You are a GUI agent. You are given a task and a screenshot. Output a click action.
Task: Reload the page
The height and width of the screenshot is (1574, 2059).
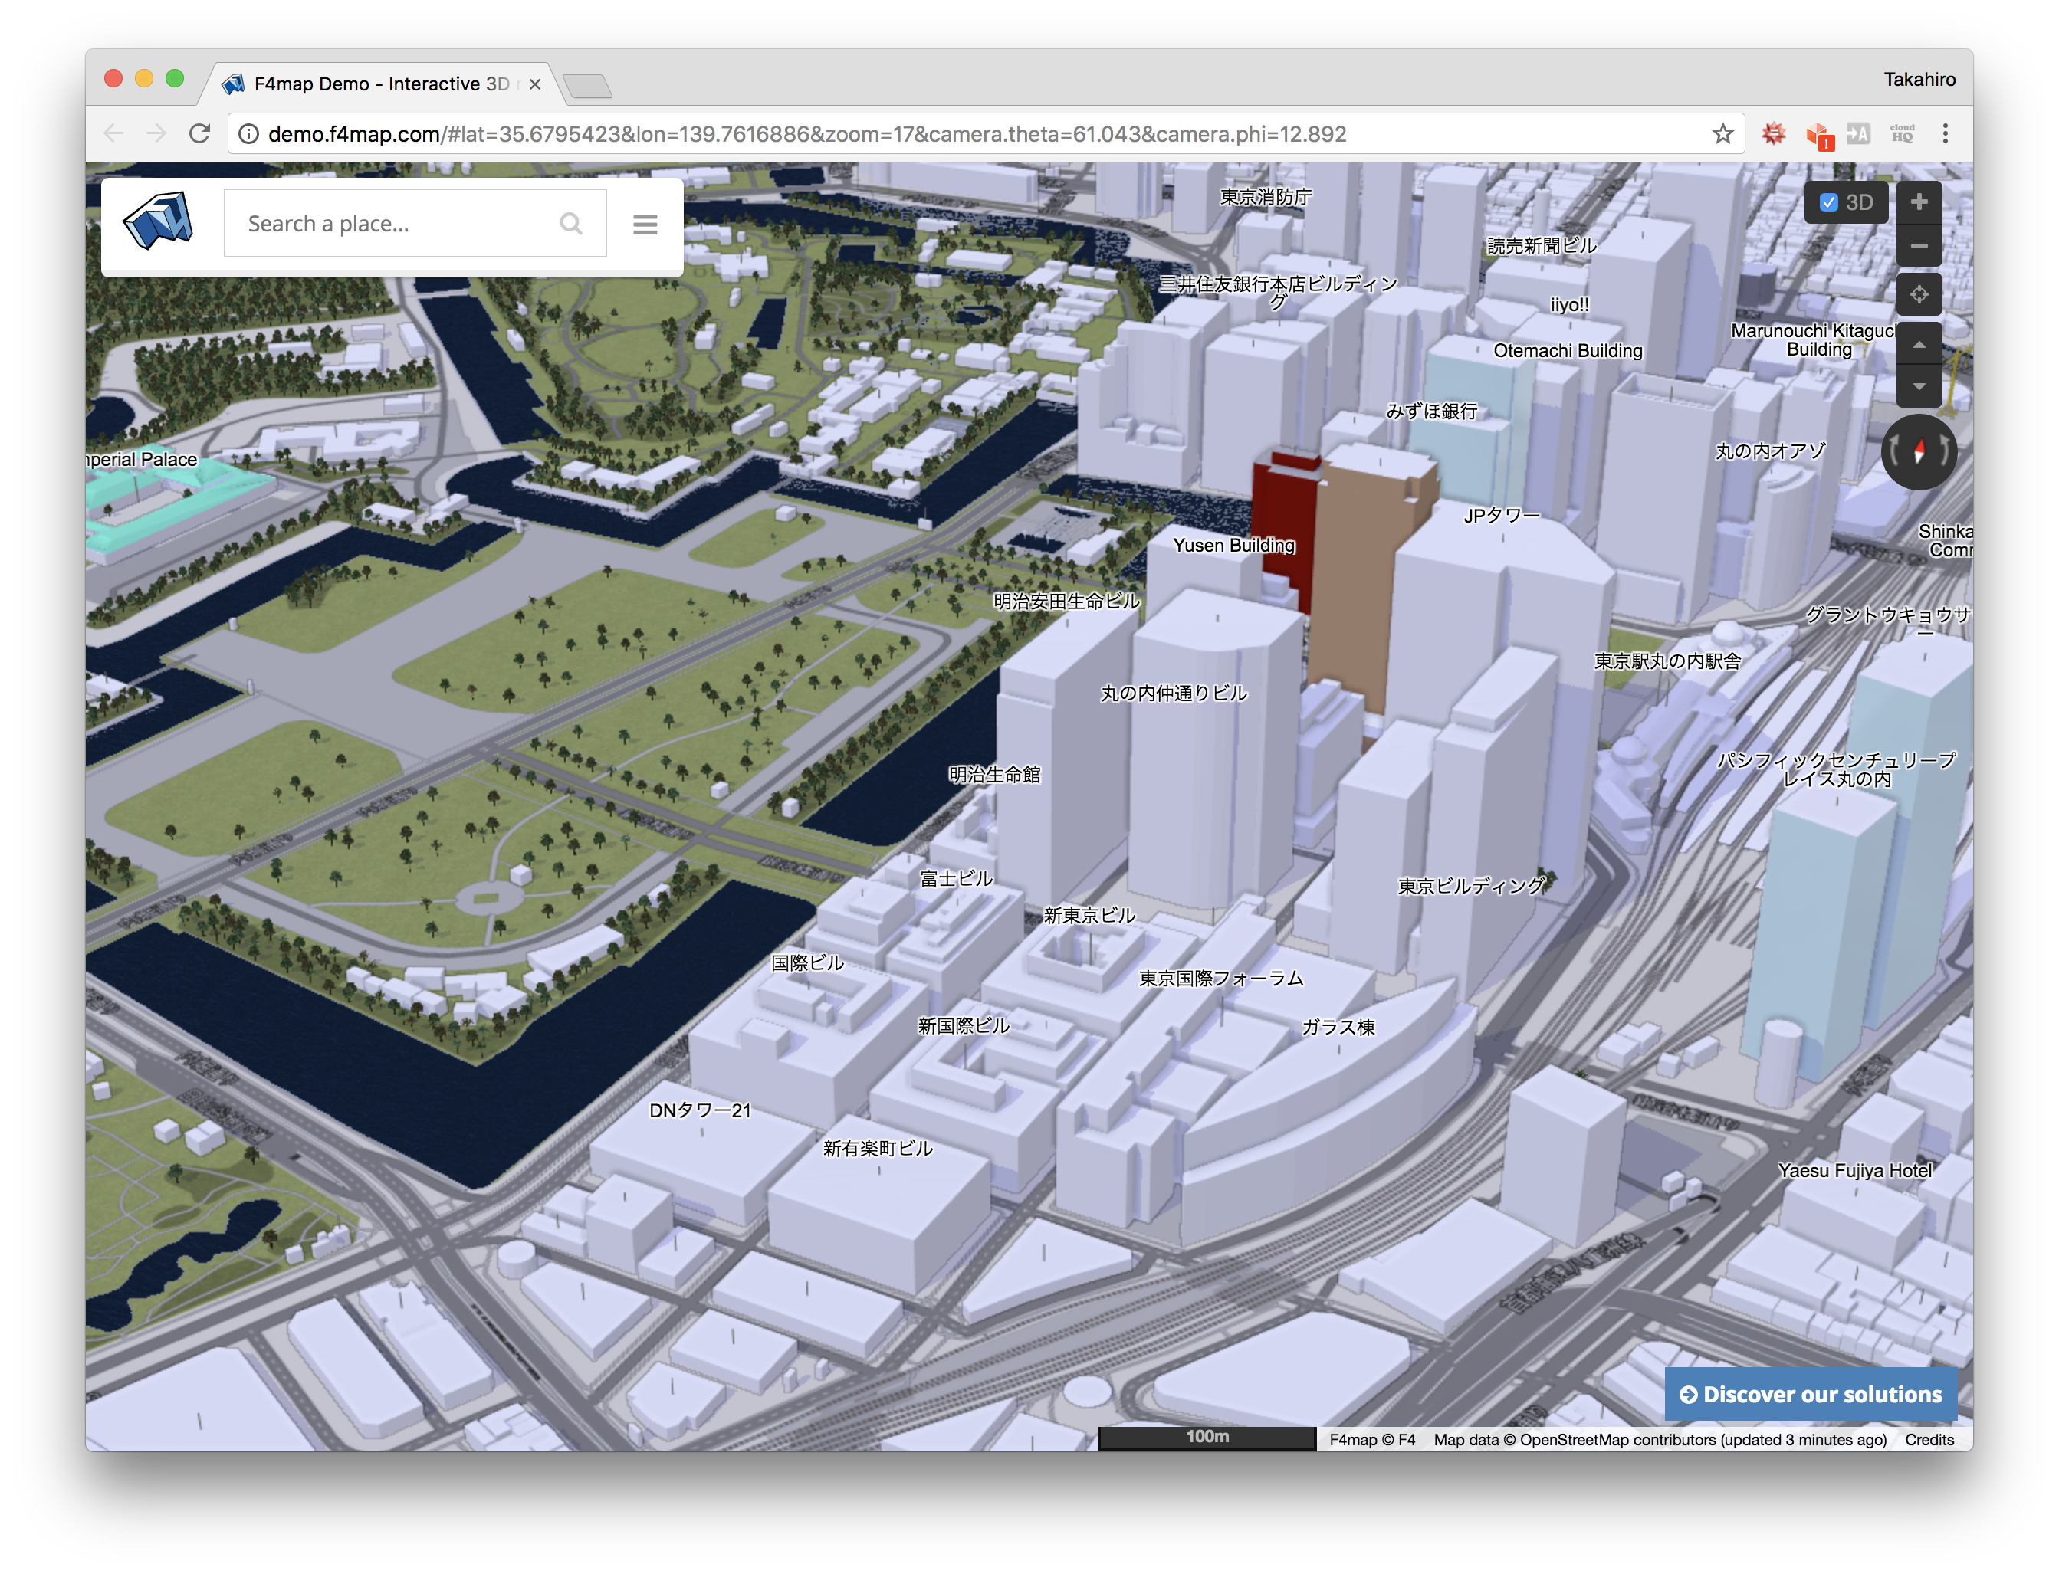coord(199,134)
